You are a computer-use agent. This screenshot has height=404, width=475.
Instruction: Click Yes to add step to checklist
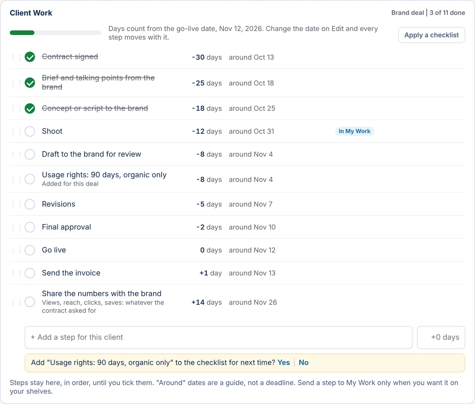[x=284, y=363]
